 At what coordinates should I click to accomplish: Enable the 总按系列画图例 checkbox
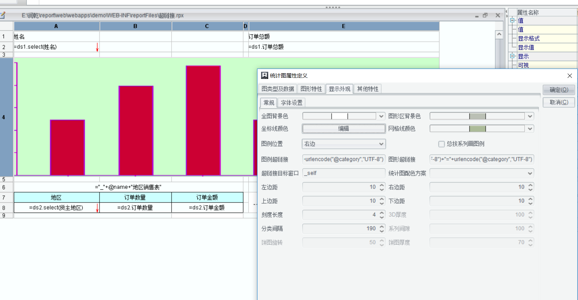(x=442, y=144)
